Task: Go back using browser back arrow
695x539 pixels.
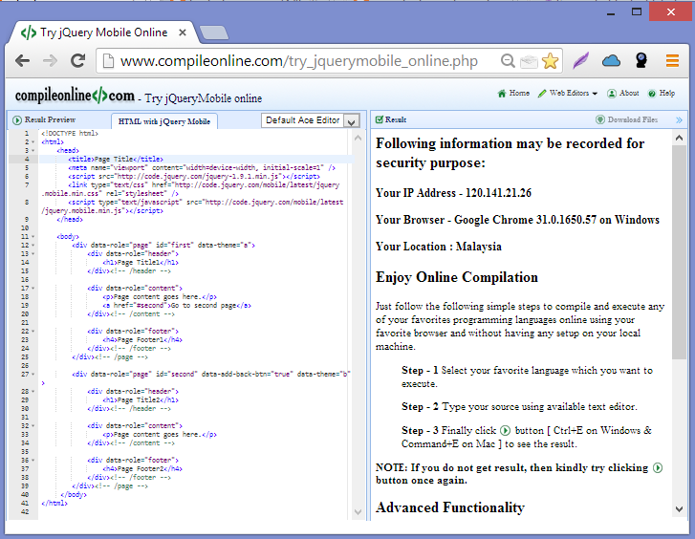Action: 22,61
